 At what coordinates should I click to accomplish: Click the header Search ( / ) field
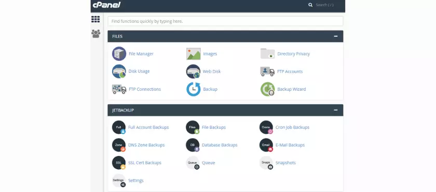tap(324, 5)
